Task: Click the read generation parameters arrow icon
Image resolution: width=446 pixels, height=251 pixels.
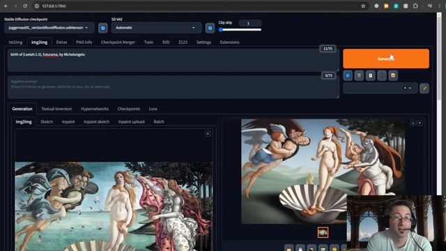Action: click(x=348, y=75)
